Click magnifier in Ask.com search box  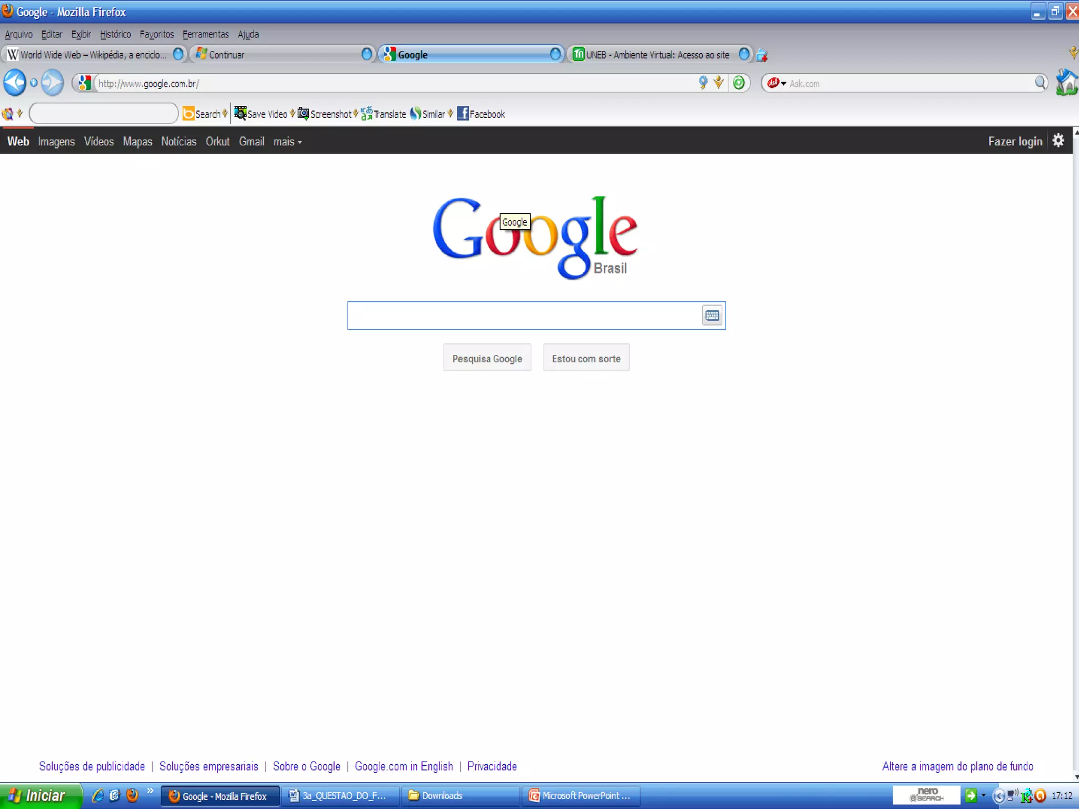point(1039,83)
